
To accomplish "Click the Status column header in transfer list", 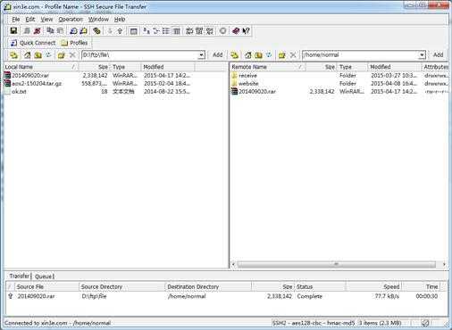I will click(x=320, y=287).
